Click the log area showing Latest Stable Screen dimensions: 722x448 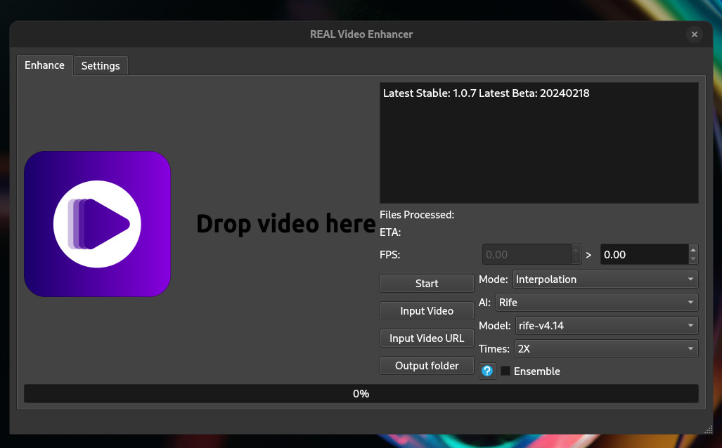tap(539, 143)
